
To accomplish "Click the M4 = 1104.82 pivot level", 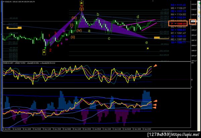I will click(x=178, y=14).
